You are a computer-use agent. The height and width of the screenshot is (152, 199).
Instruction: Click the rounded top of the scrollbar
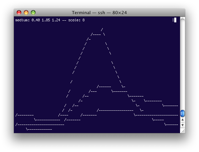tap(182, 19)
